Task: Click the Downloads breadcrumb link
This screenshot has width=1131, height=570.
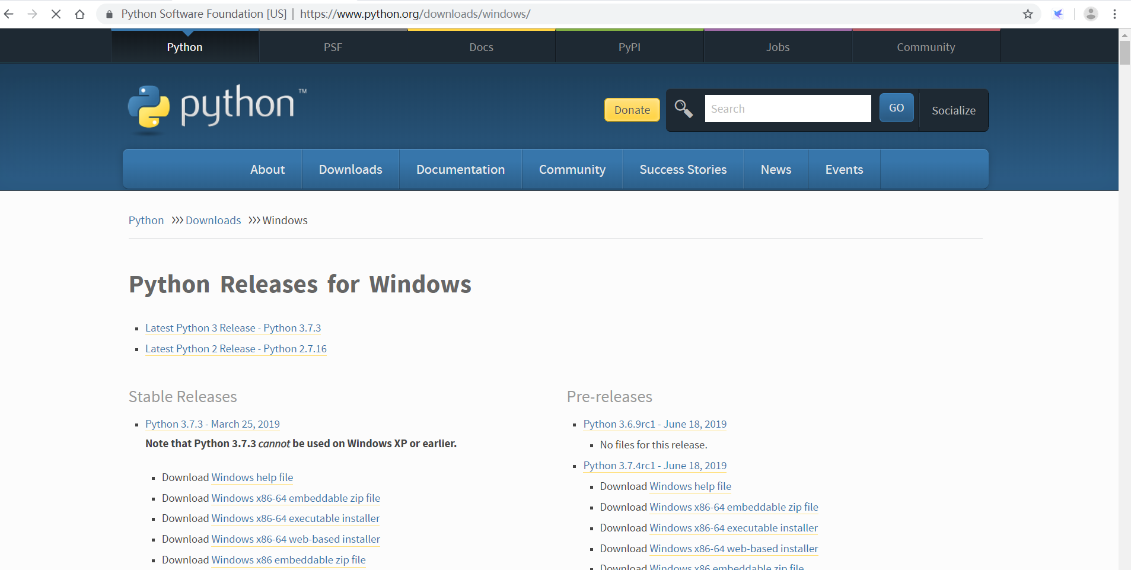Action: pyautogui.click(x=213, y=220)
